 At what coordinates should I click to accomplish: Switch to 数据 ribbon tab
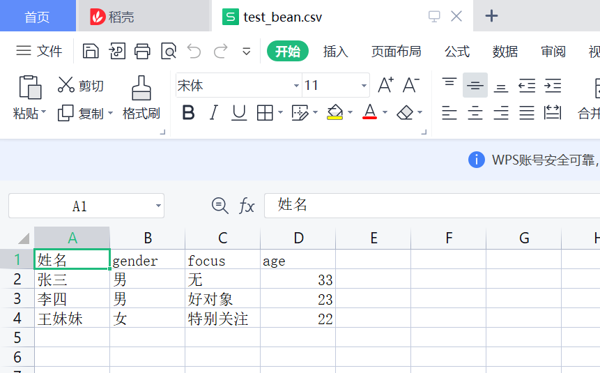coord(505,51)
